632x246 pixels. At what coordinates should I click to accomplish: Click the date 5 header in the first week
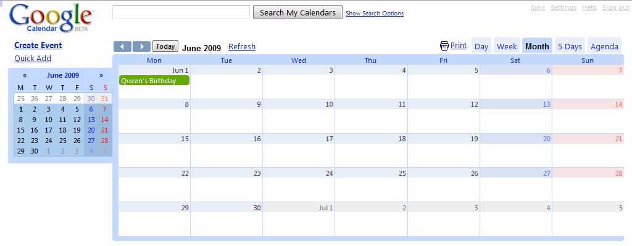tap(476, 70)
